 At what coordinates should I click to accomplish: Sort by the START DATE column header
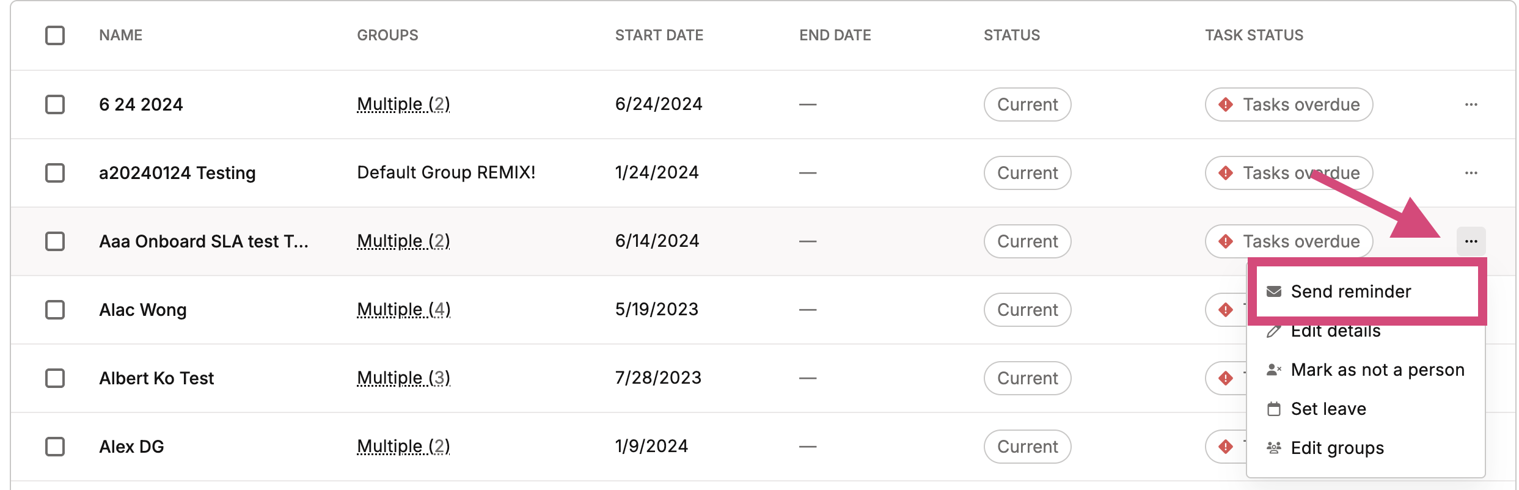click(x=659, y=35)
